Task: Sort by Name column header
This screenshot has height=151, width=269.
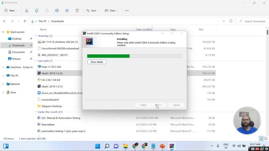Action: [x=43, y=29]
